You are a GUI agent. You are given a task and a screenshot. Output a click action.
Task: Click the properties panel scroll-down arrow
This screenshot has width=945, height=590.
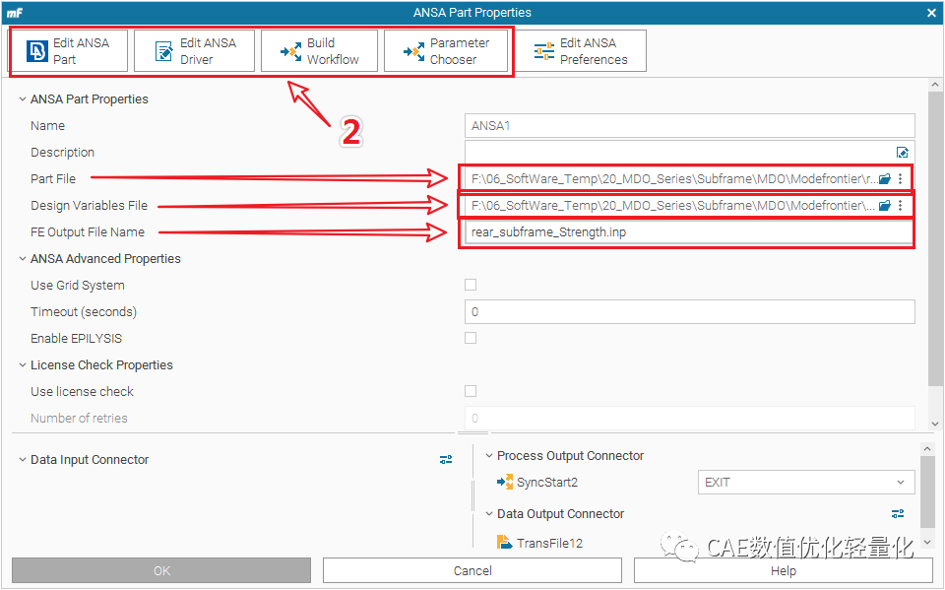935,425
